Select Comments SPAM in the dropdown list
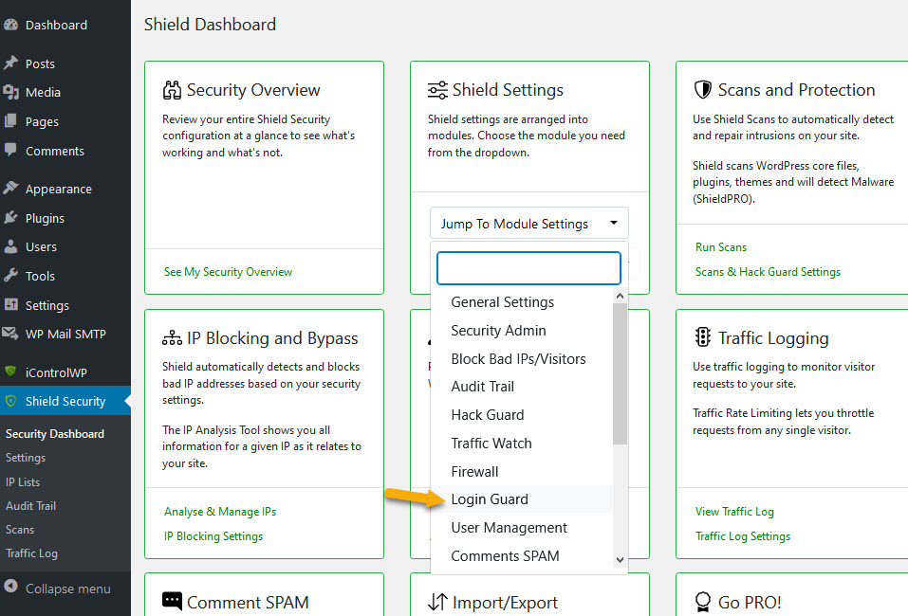Screen dimensions: 908x616 505,556
